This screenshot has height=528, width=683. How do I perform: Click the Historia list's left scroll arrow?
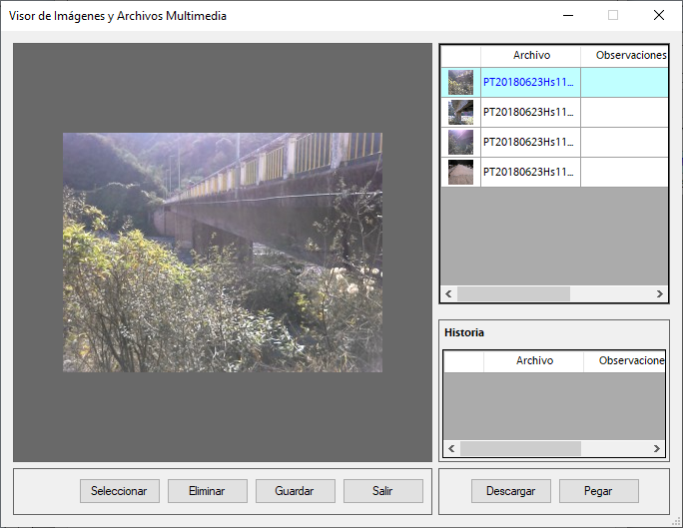(x=450, y=449)
